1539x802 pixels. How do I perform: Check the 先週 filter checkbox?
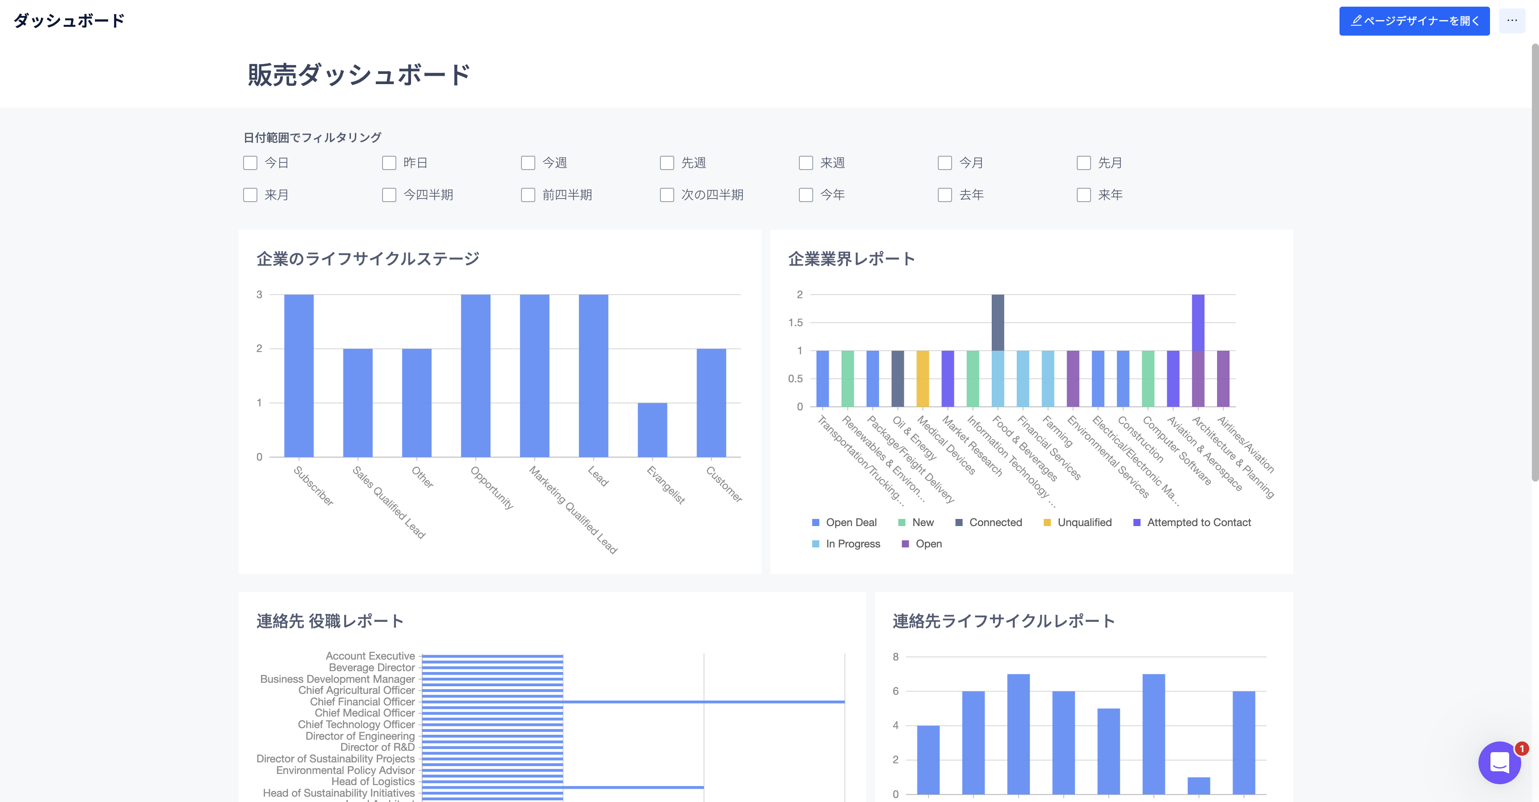point(667,162)
